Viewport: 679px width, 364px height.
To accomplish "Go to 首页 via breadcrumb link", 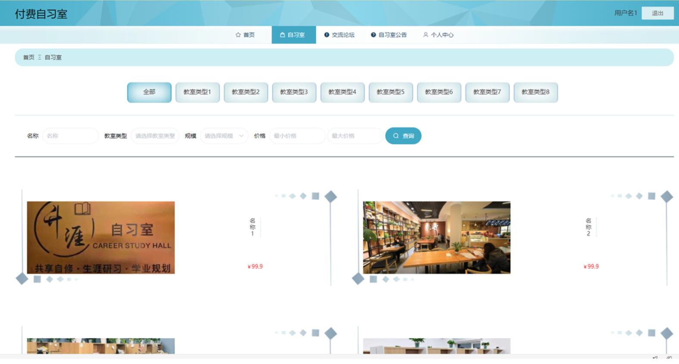I will [x=28, y=57].
